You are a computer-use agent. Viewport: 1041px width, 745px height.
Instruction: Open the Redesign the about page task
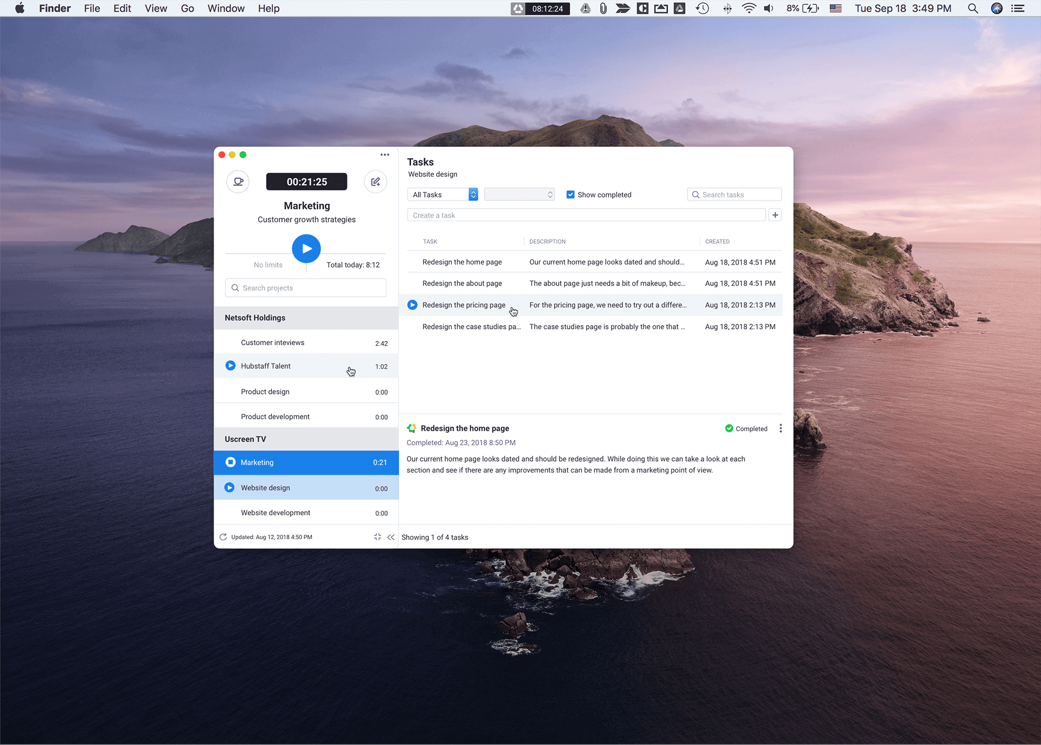click(462, 283)
